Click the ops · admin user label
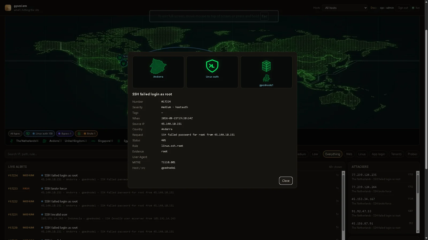This screenshot has height=240, width=428. coord(387,8)
